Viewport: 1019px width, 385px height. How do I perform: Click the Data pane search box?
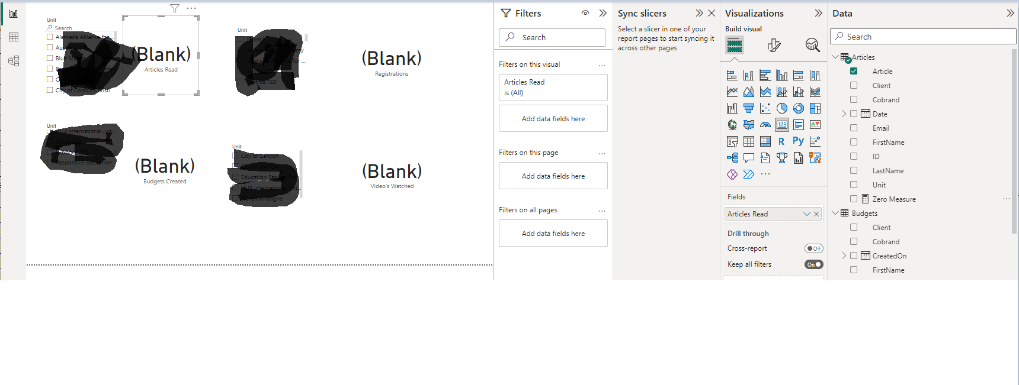[x=923, y=37]
